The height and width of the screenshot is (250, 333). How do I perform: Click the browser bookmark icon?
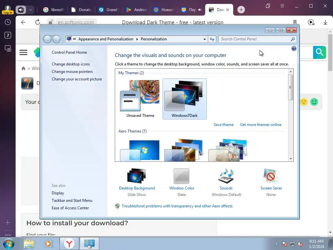tap(295, 22)
